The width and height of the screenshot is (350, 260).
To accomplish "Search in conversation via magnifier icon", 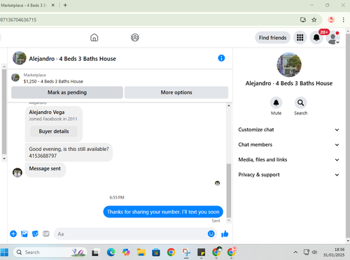I will coord(300,103).
